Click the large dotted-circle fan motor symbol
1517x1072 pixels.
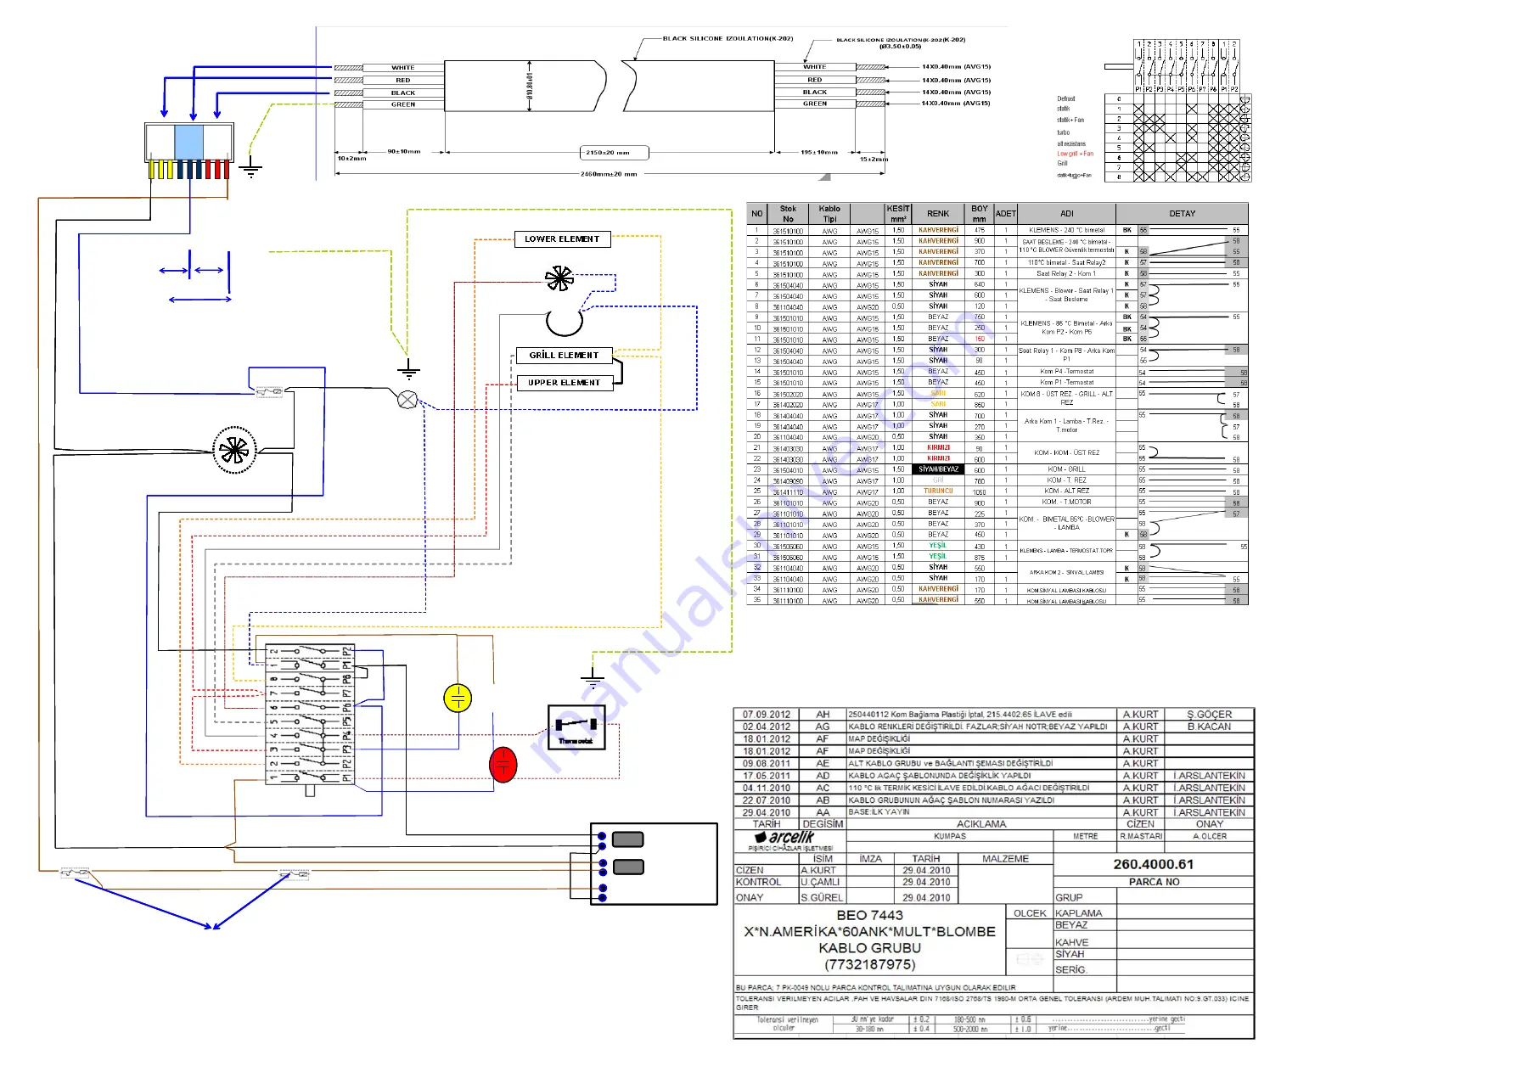[233, 450]
